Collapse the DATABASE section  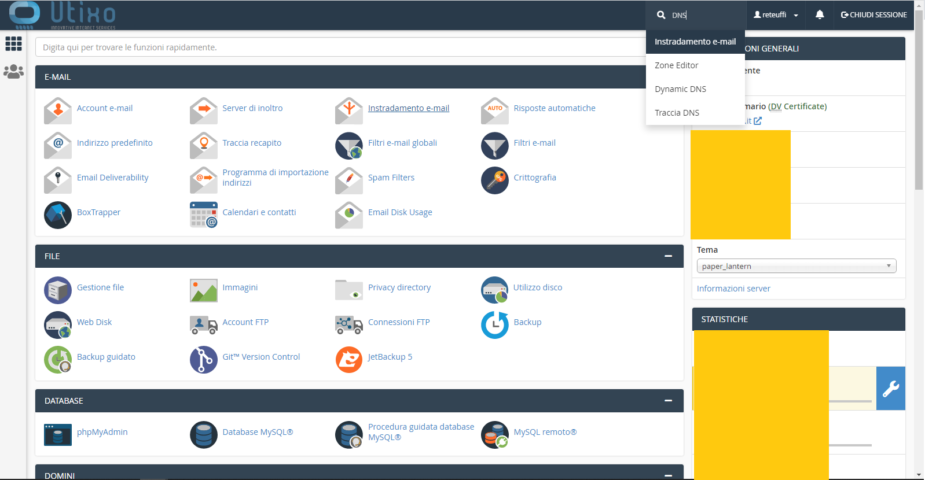668,401
